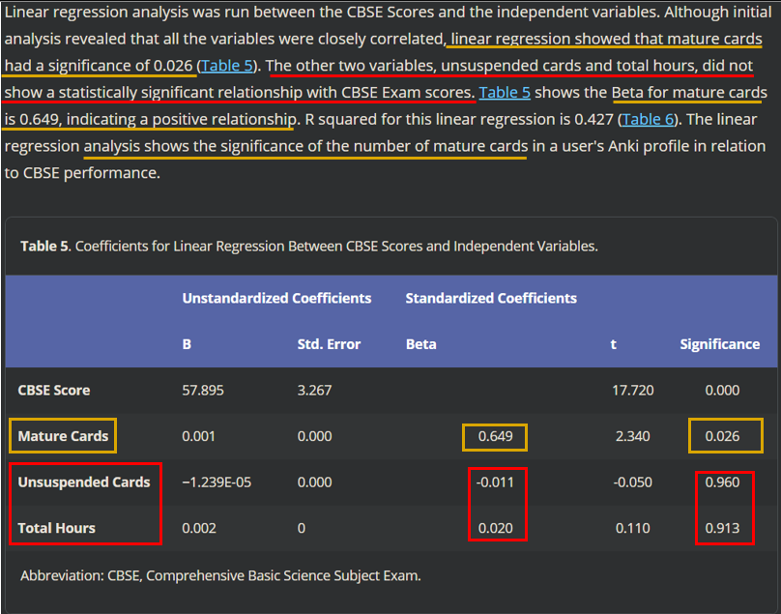
Task: Click the Total Hours B value 0.002
Action: [x=199, y=528]
